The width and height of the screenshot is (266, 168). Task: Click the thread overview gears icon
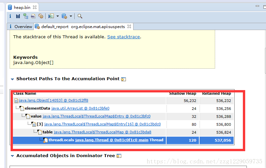[x=41, y=16]
